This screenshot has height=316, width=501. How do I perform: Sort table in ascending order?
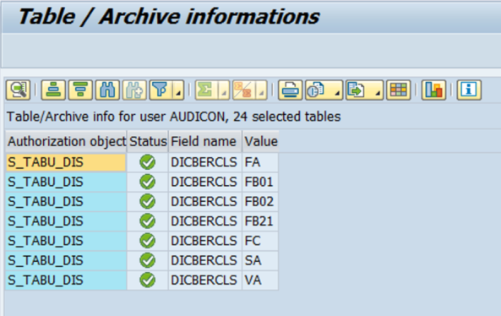pos(53,90)
